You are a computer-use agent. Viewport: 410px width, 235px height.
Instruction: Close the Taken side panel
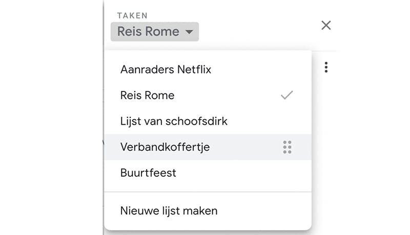[326, 25]
